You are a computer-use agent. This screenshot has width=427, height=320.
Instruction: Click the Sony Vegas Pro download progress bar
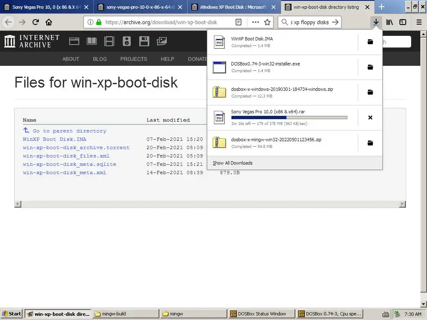tap(289, 117)
